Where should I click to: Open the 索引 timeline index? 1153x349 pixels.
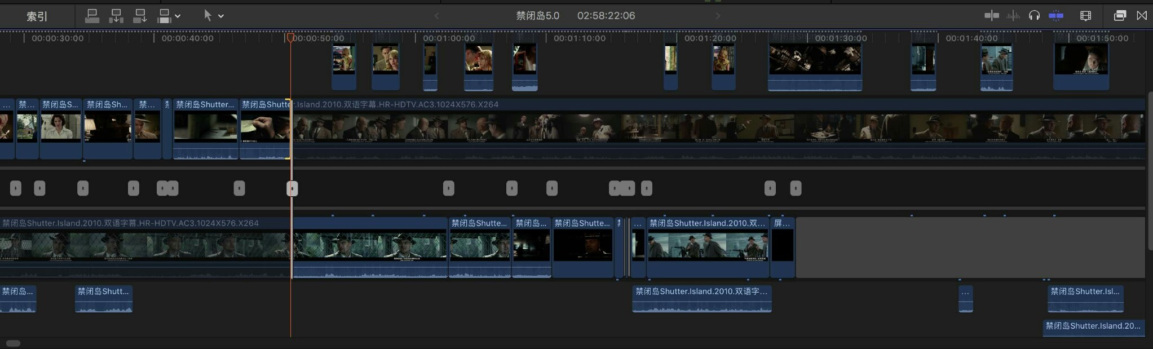tap(37, 16)
